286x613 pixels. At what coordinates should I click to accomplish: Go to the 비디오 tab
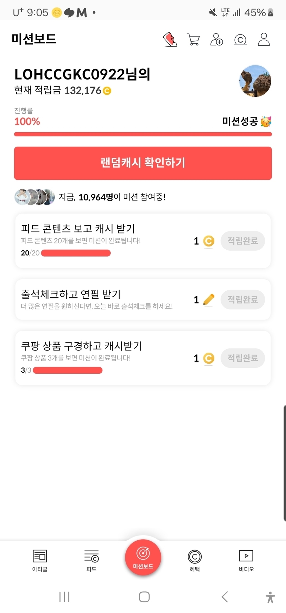[246, 560]
